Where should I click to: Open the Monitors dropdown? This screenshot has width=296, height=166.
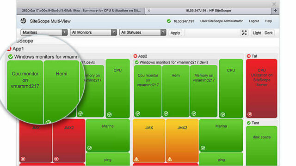coord(44,32)
